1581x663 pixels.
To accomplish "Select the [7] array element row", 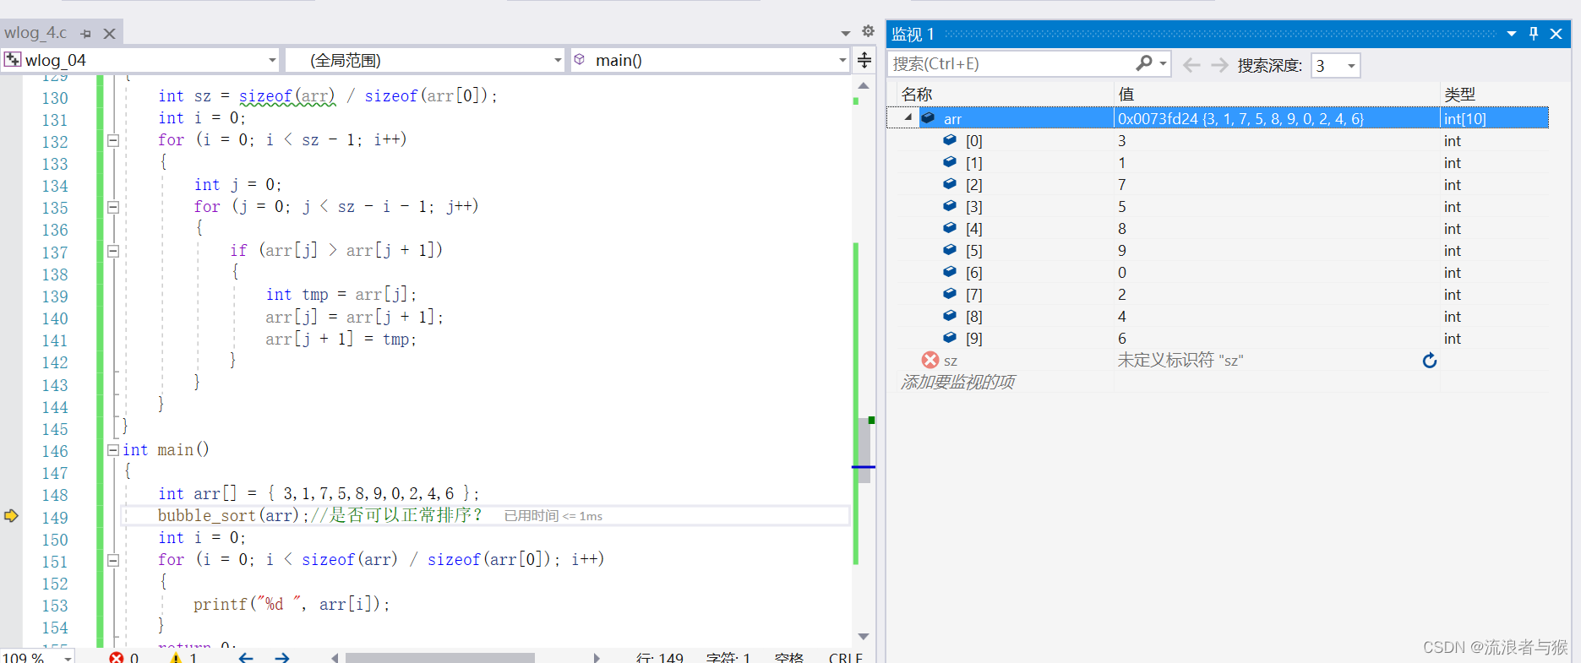I will click(x=1218, y=295).
